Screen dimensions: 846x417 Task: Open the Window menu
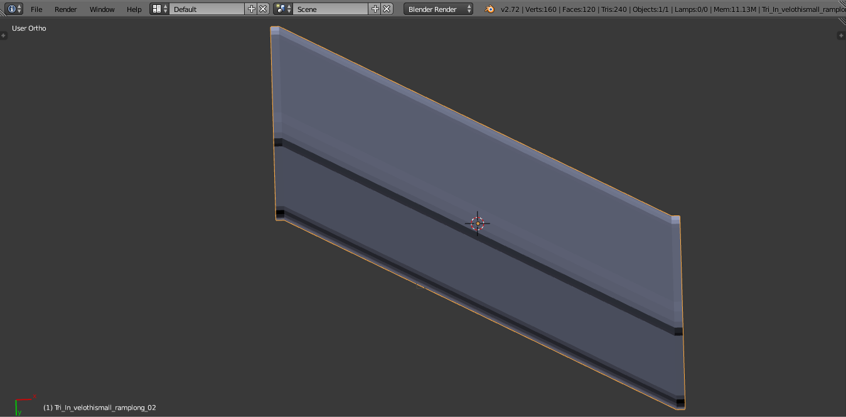(102, 9)
